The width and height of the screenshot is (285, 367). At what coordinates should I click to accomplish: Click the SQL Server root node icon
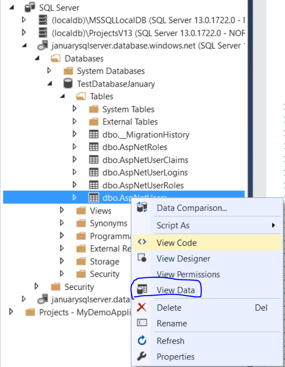[x=30, y=7]
